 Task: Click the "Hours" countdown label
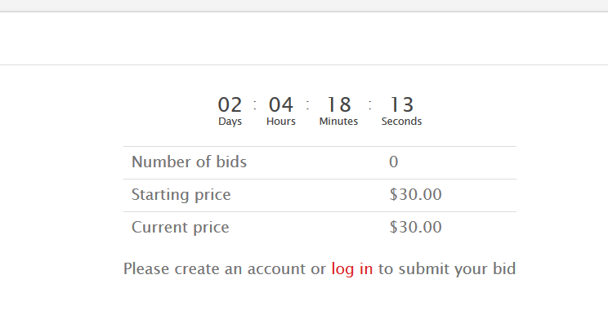pos(281,122)
